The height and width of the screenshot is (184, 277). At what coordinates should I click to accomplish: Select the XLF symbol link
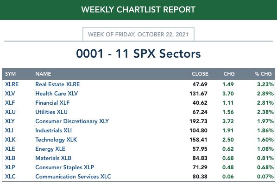pos(10,103)
